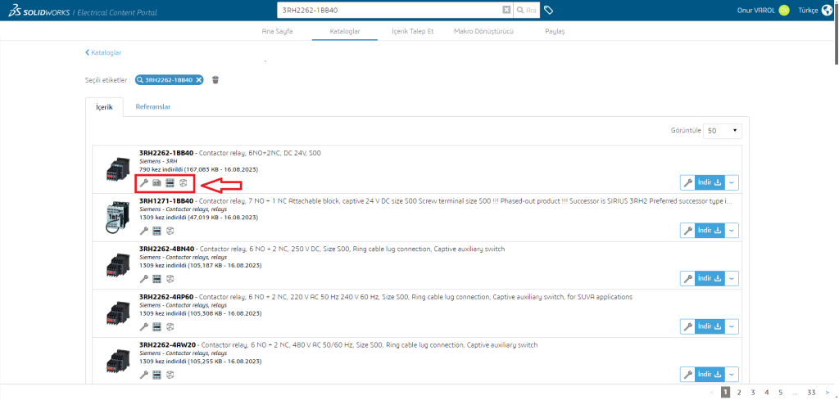The image size is (839, 400).
Task: Go to Makro Dönüştürücü page
Action: pyautogui.click(x=483, y=31)
